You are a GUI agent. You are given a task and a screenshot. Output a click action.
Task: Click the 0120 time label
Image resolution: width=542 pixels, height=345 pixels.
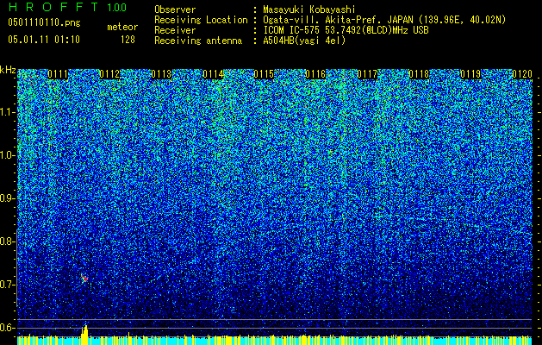[x=522, y=74]
